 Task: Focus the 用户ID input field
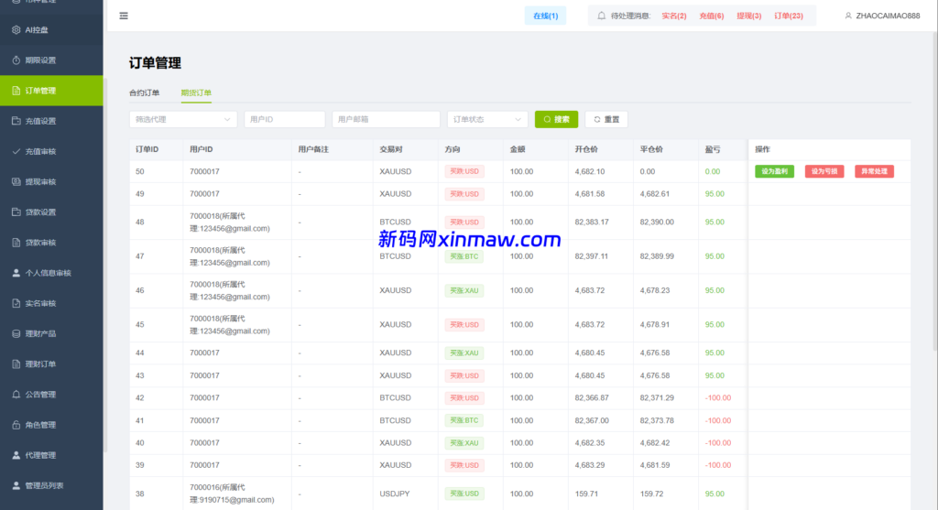(284, 119)
